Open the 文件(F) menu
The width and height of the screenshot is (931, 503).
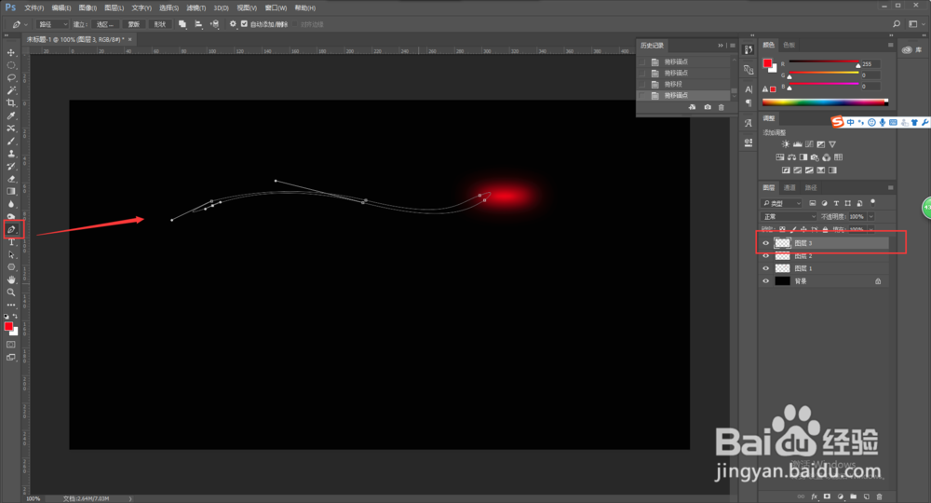point(34,7)
